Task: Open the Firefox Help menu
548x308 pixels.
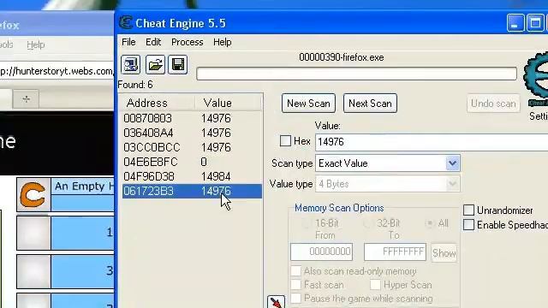Action: click(36, 44)
